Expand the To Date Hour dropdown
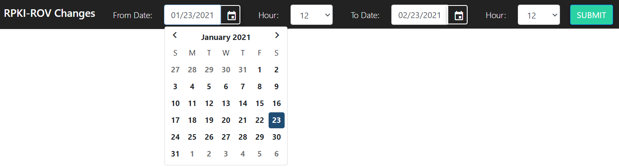Screen dimensions: 619x167 pyautogui.click(x=539, y=15)
